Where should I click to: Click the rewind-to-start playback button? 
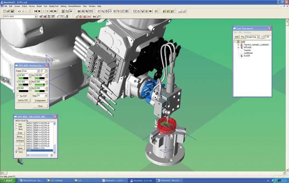[36, 11]
